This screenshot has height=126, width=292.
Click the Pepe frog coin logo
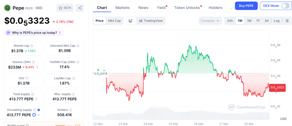point(7,8)
